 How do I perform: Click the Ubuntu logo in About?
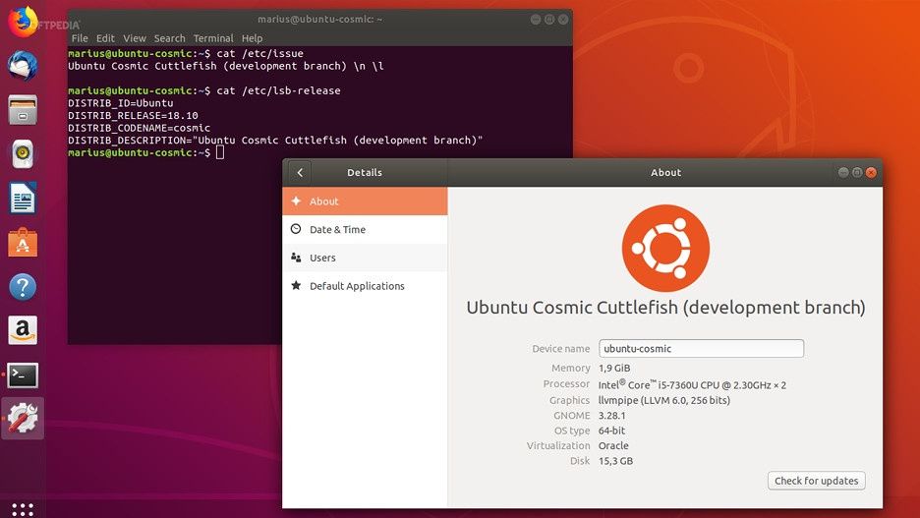coord(665,248)
